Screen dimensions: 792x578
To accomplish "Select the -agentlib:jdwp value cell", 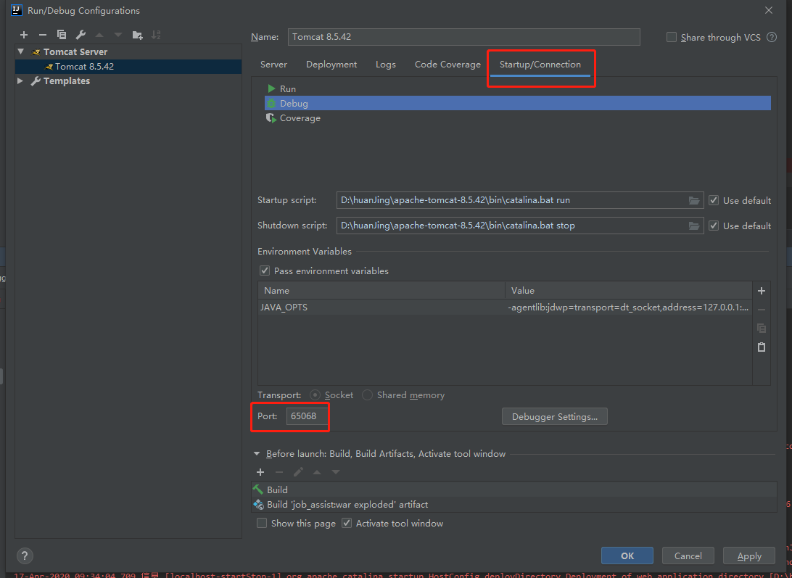I will (x=628, y=307).
